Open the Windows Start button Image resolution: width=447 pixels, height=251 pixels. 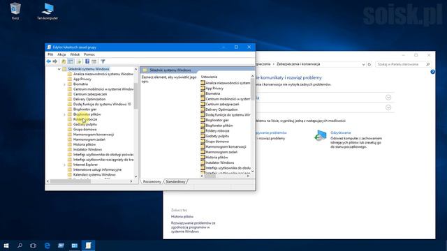tap(6, 245)
